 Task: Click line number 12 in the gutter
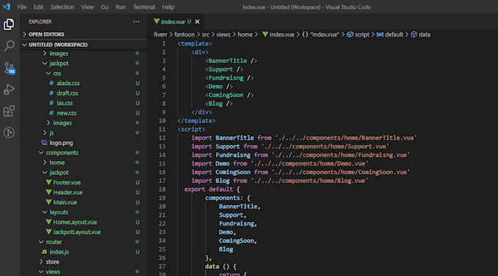(162, 138)
